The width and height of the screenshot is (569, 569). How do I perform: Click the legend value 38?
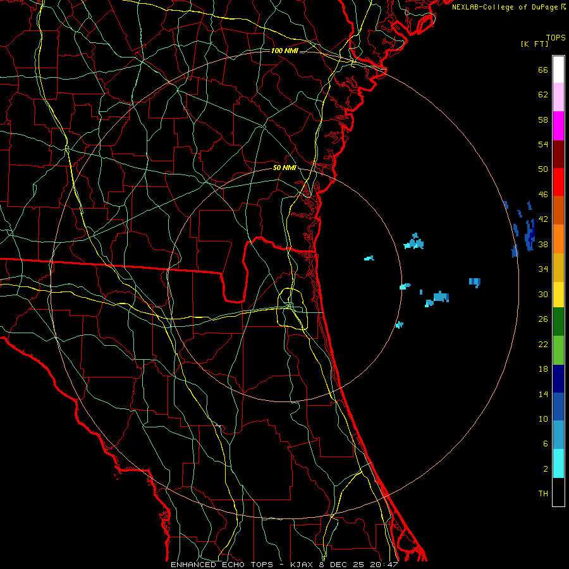pyautogui.click(x=543, y=245)
